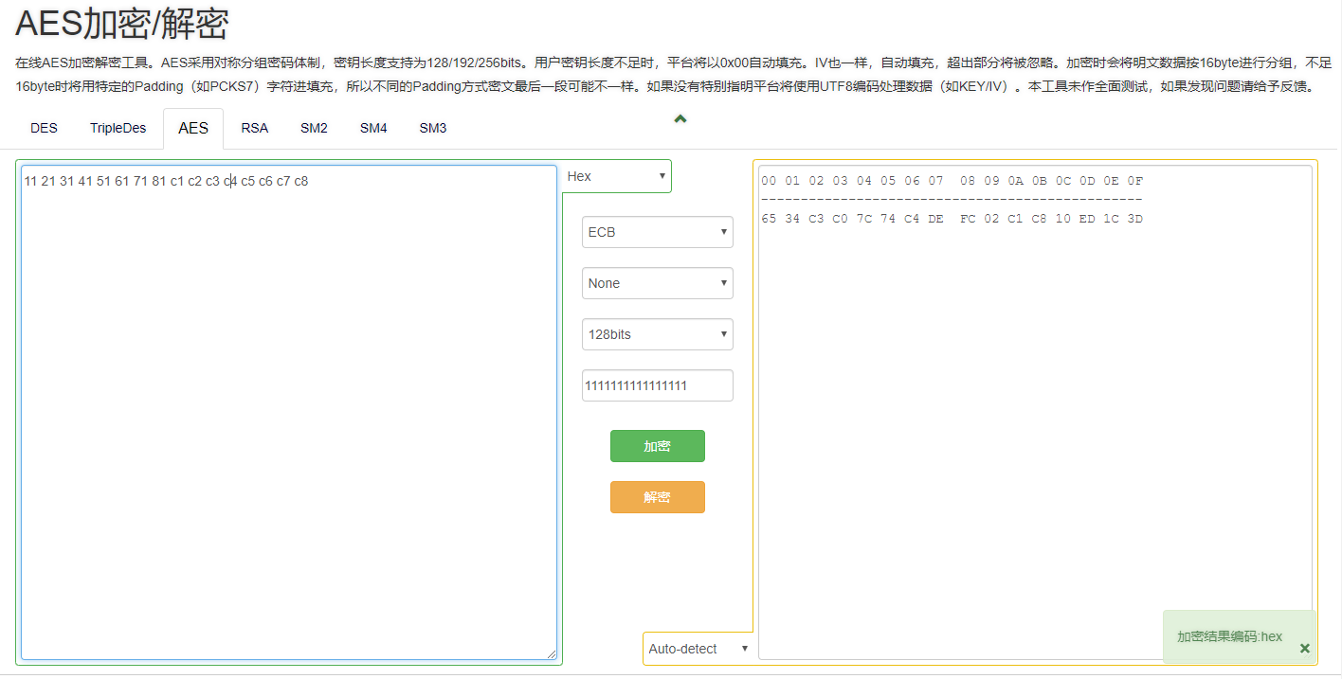The height and width of the screenshot is (679, 1342).
Task: Switch to the DES tab
Action: 44,129
